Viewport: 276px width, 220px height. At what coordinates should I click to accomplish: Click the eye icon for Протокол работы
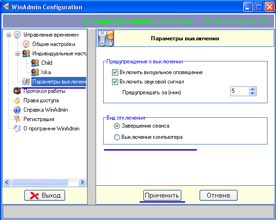pyautogui.click(x=17, y=91)
